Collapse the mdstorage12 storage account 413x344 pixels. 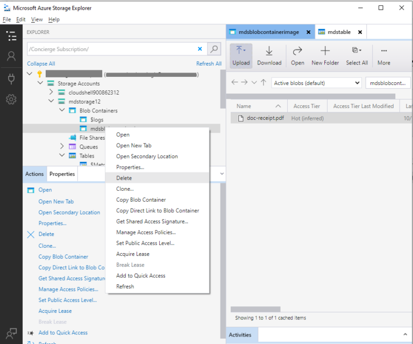click(51, 101)
